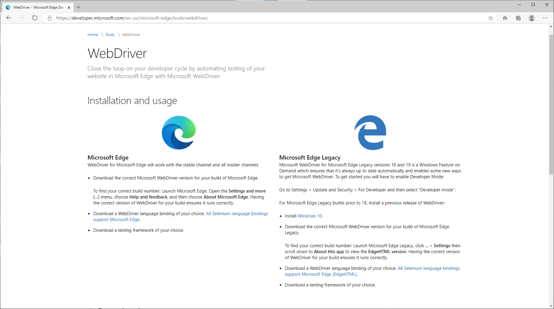Click the new Microsoft Edge logo image
The width and height of the screenshot is (554, 309).
179,133
